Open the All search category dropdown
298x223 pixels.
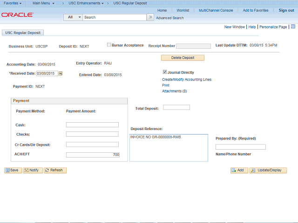(x=73, y=17)
